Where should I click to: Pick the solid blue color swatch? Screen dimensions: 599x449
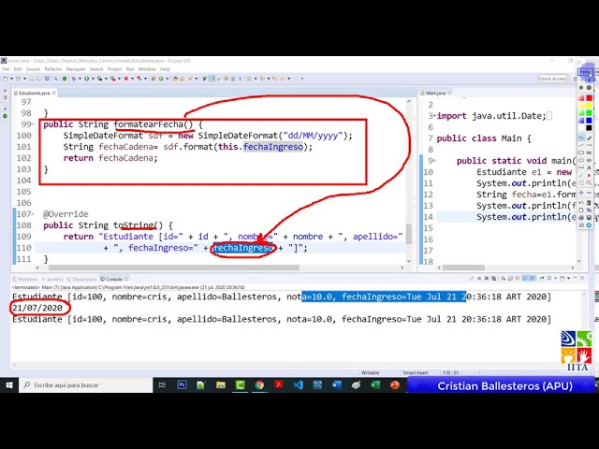click(x=589, y=121)
